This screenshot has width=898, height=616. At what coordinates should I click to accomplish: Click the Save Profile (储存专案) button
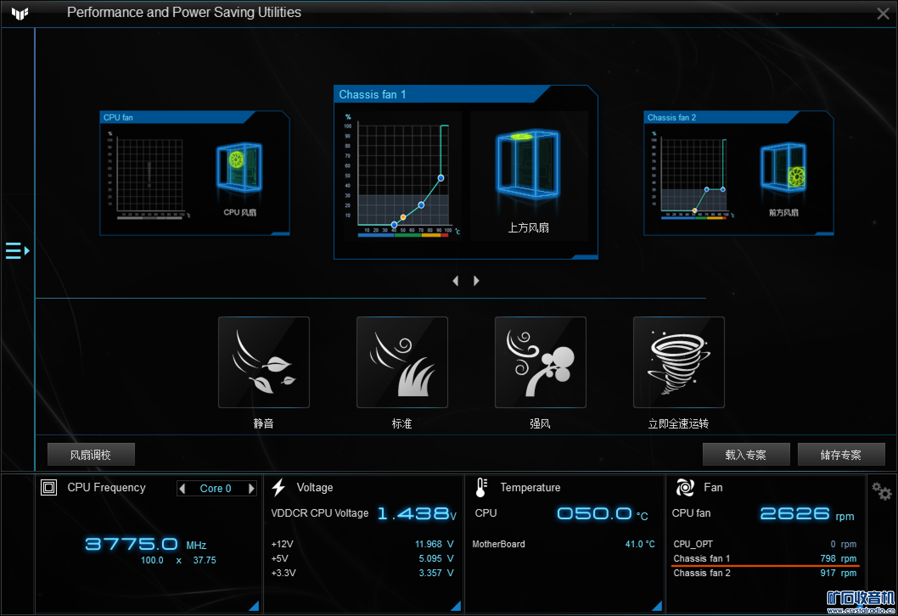point(841,455)
